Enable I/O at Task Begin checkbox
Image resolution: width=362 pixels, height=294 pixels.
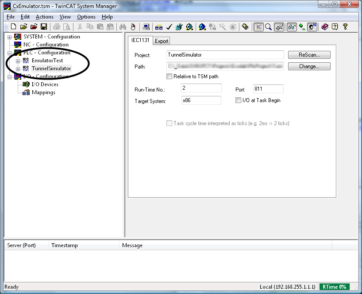pos(238,100)
